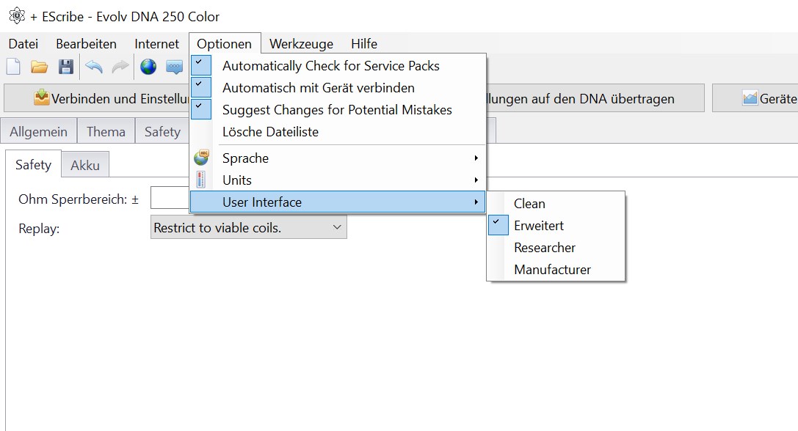Toggle Suggest Changes for Potential Mistakes

tap(336, 110)
